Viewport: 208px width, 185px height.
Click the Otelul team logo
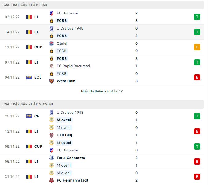click(x=52, y=43)
